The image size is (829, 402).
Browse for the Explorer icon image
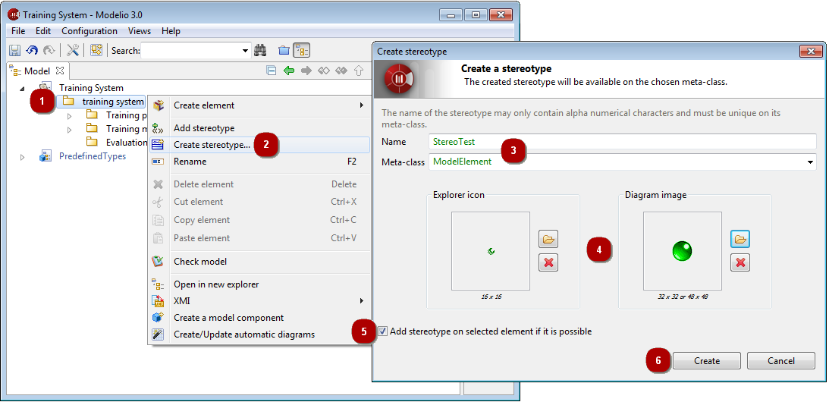pos(548,239)
